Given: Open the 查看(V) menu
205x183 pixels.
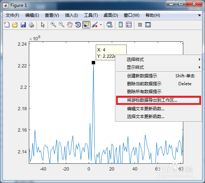Looking at the screenshot, I should tap(52, 15).
